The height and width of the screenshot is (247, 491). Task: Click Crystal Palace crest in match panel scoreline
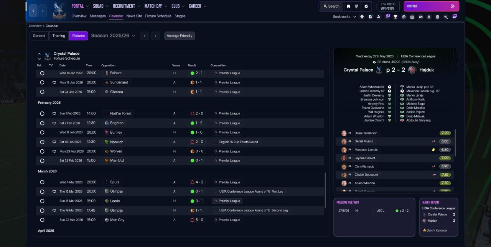click(379, 70)
